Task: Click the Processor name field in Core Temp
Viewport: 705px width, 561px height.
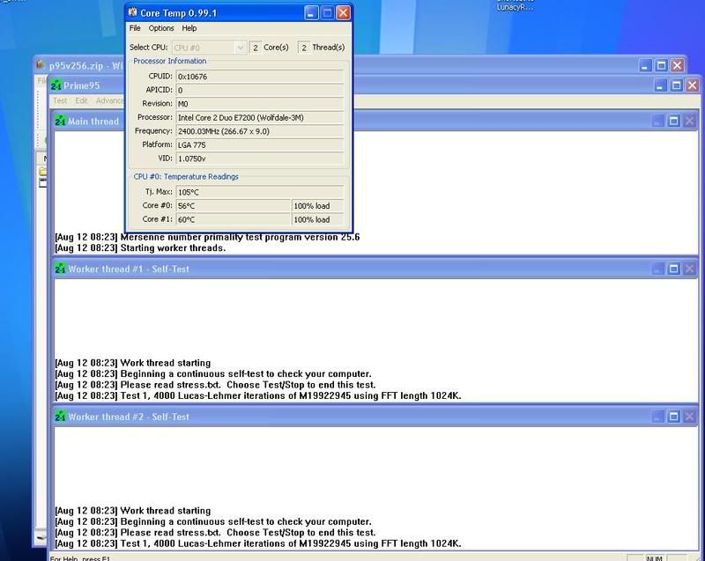Action: (x=259, y=117)
